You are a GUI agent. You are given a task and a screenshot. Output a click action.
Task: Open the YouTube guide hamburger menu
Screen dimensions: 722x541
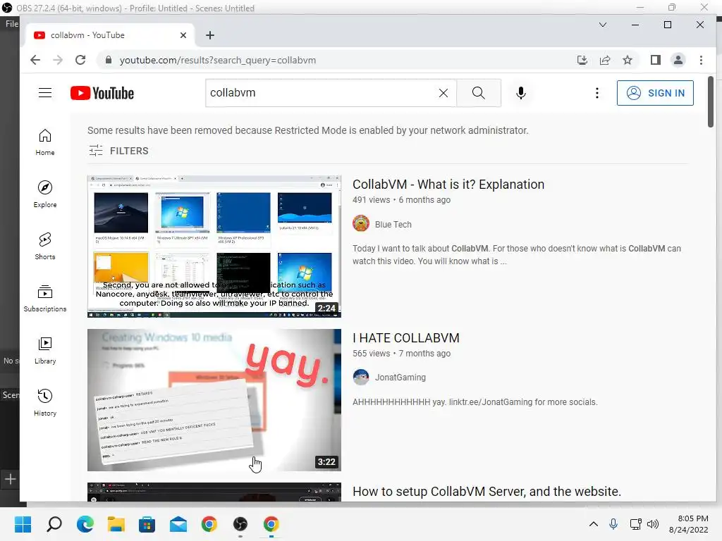coord(45,93)
